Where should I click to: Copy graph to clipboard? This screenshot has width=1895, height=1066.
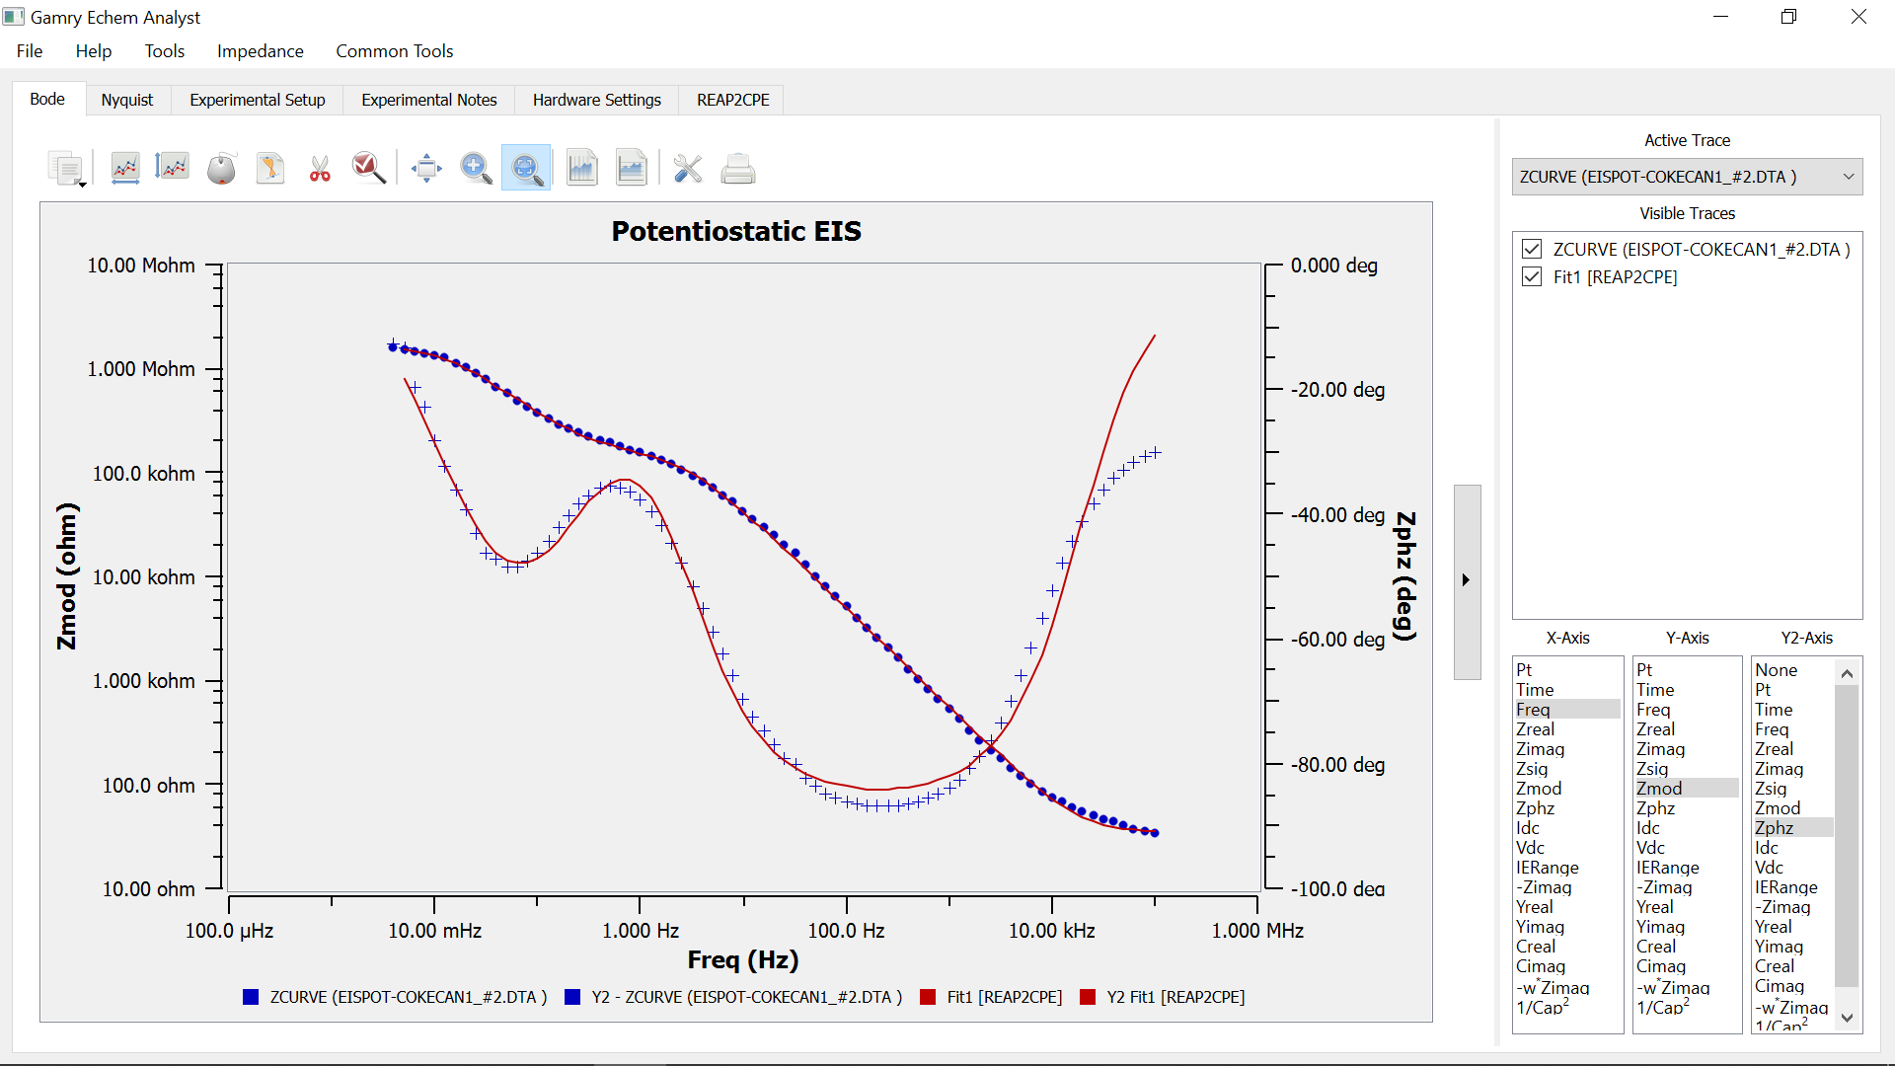pos(63,168)
